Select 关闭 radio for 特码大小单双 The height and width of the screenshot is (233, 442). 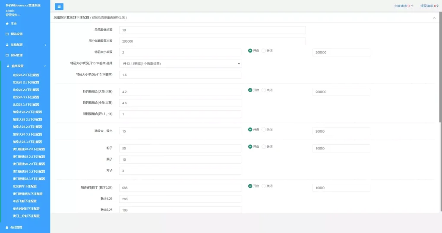click(x=264, y=51)
